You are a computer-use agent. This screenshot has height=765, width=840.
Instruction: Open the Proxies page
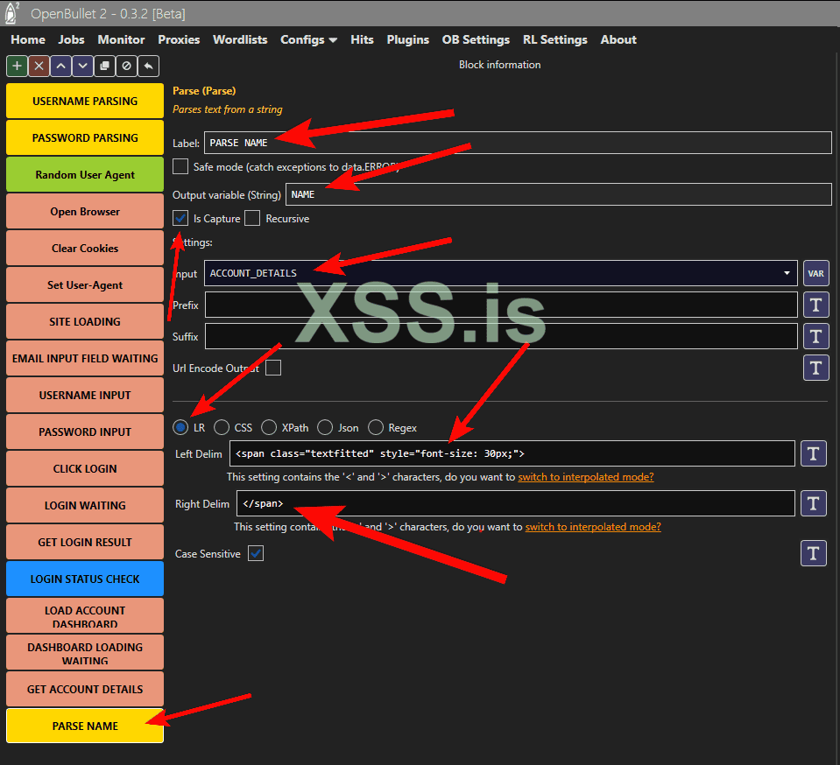pos(179,39)
